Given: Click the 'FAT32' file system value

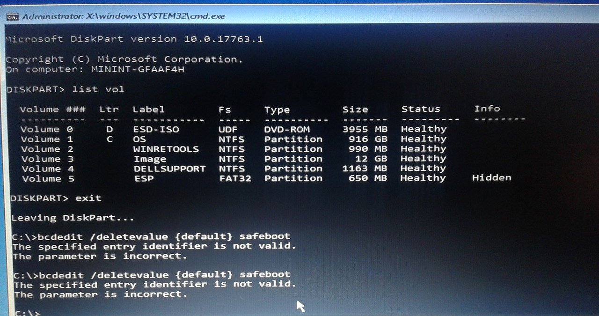Looking at the screenshot, I should point(235,178).
